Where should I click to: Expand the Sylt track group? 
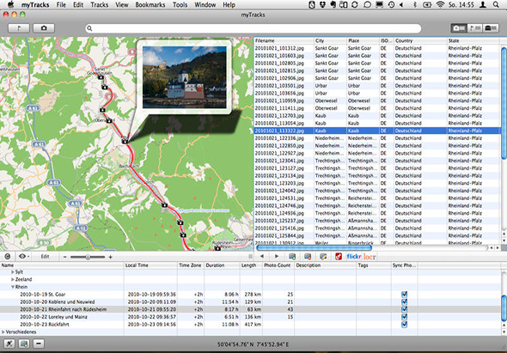tap(13, 272)
